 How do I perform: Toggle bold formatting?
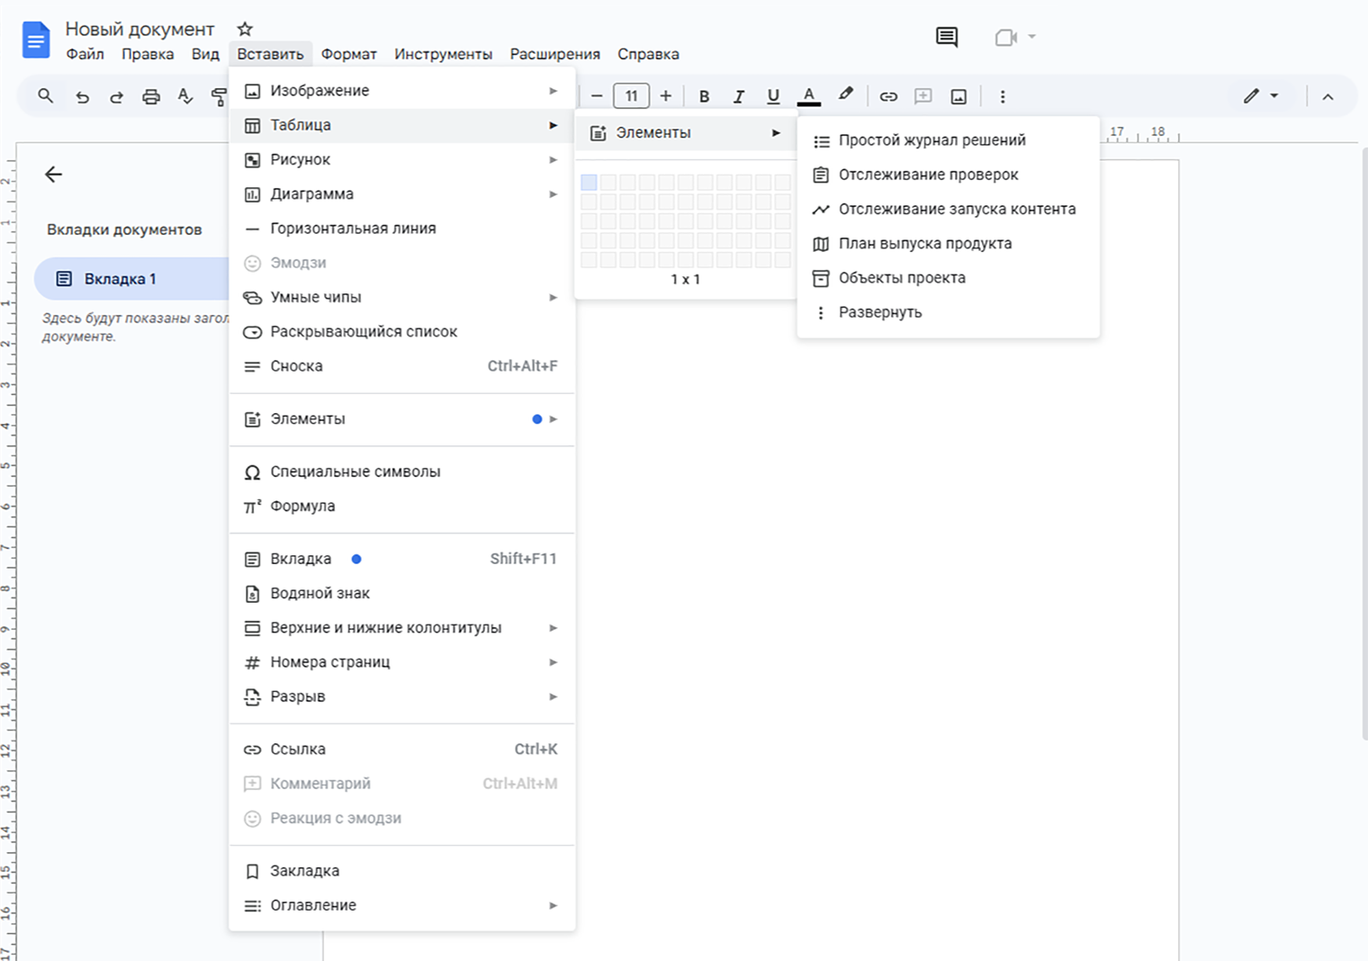(x=705, y=96)
